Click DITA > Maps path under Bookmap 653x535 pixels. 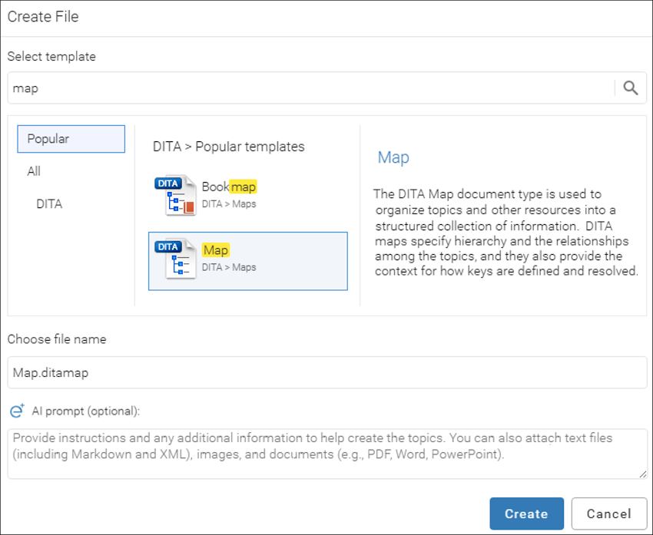click(229, 204)
